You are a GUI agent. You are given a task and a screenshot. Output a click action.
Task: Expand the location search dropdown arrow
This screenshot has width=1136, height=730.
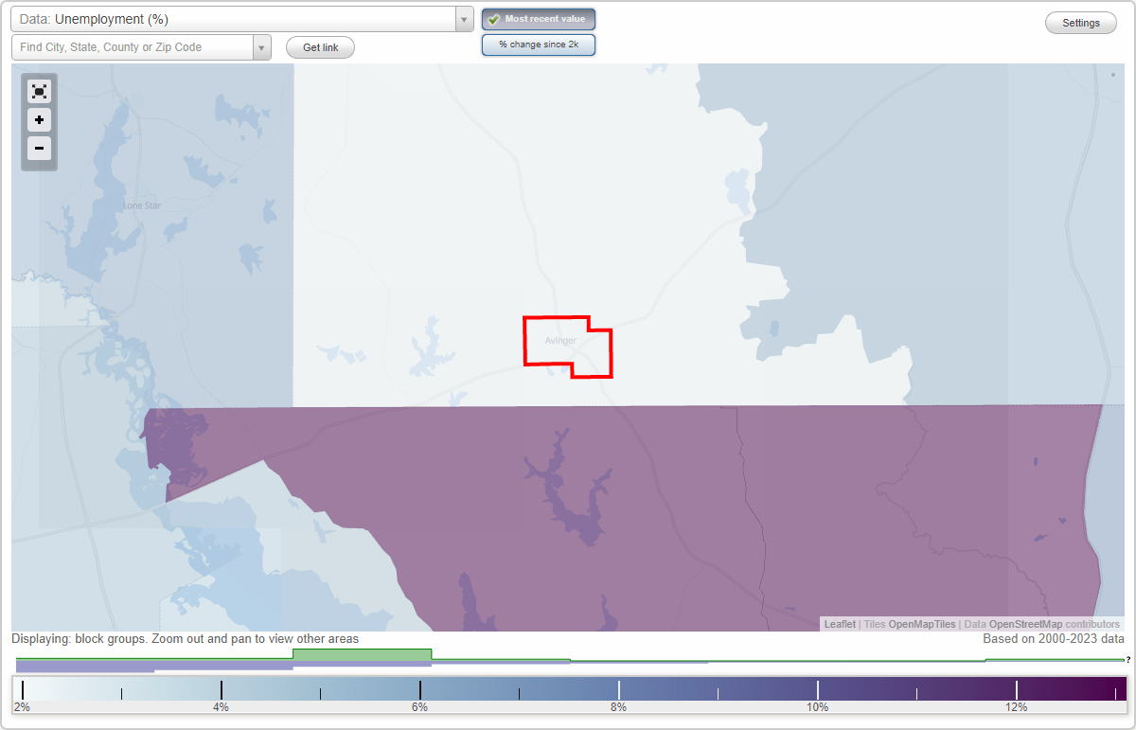click(262, 46)
